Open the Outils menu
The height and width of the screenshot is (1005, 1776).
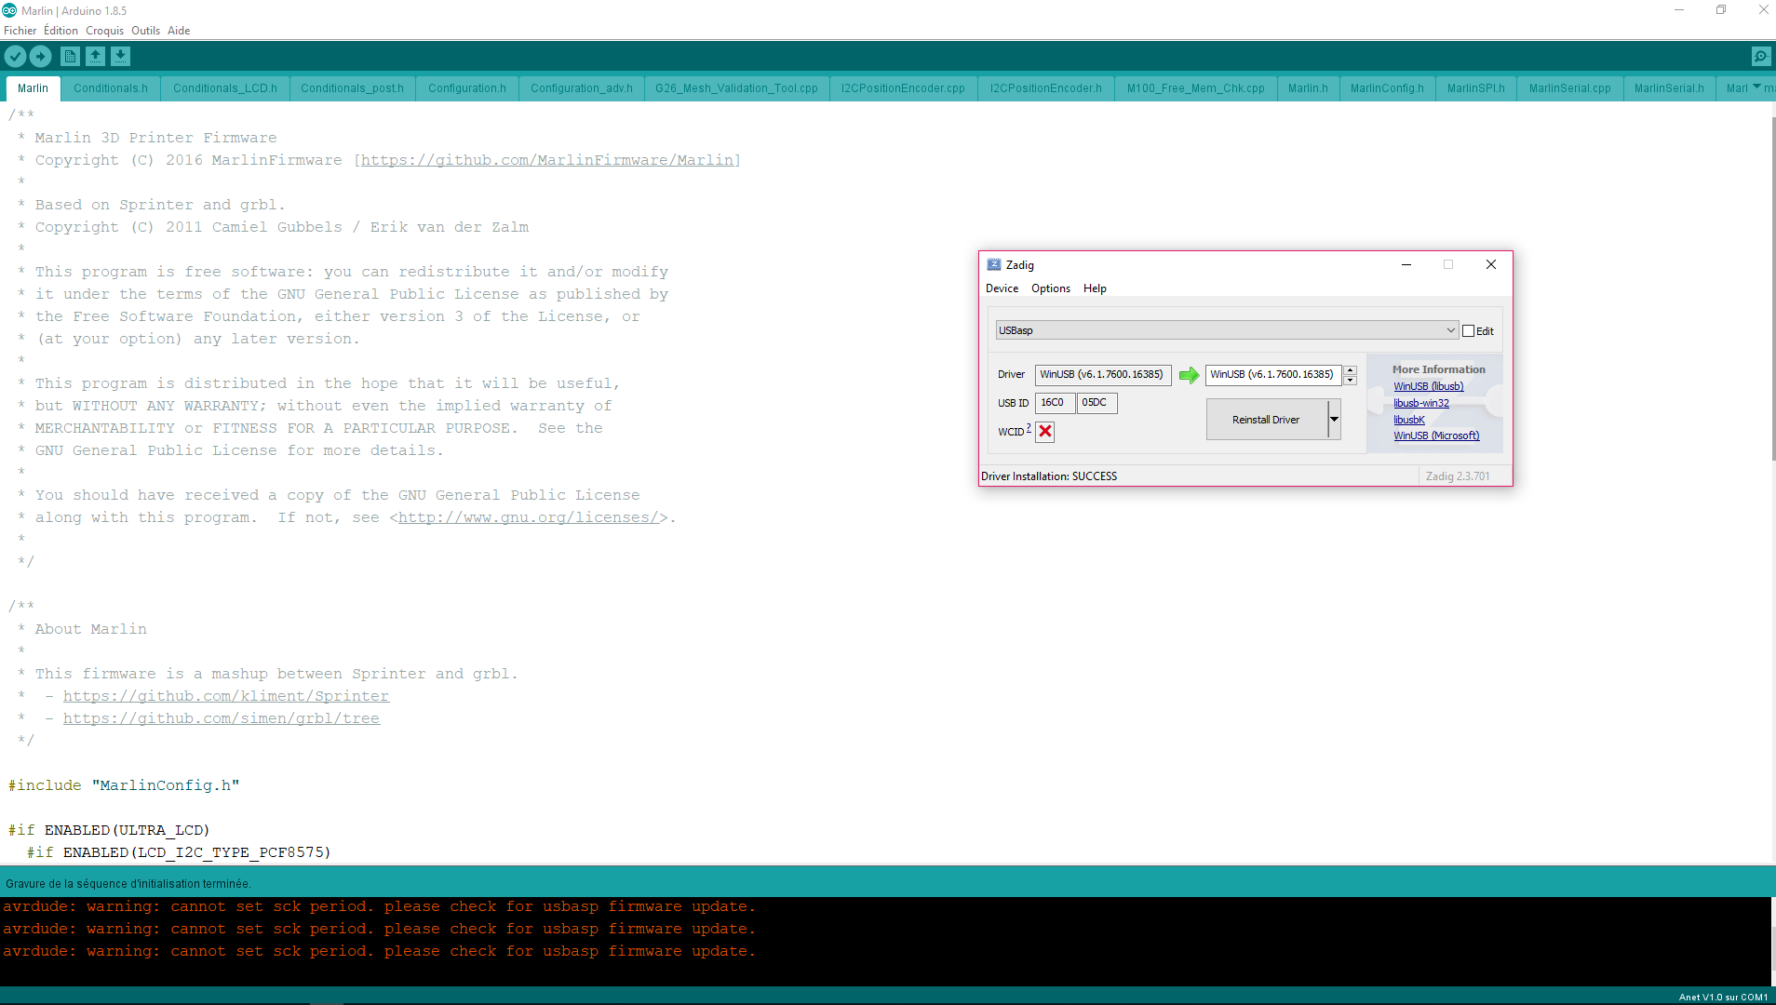click(x=145, y=31)
